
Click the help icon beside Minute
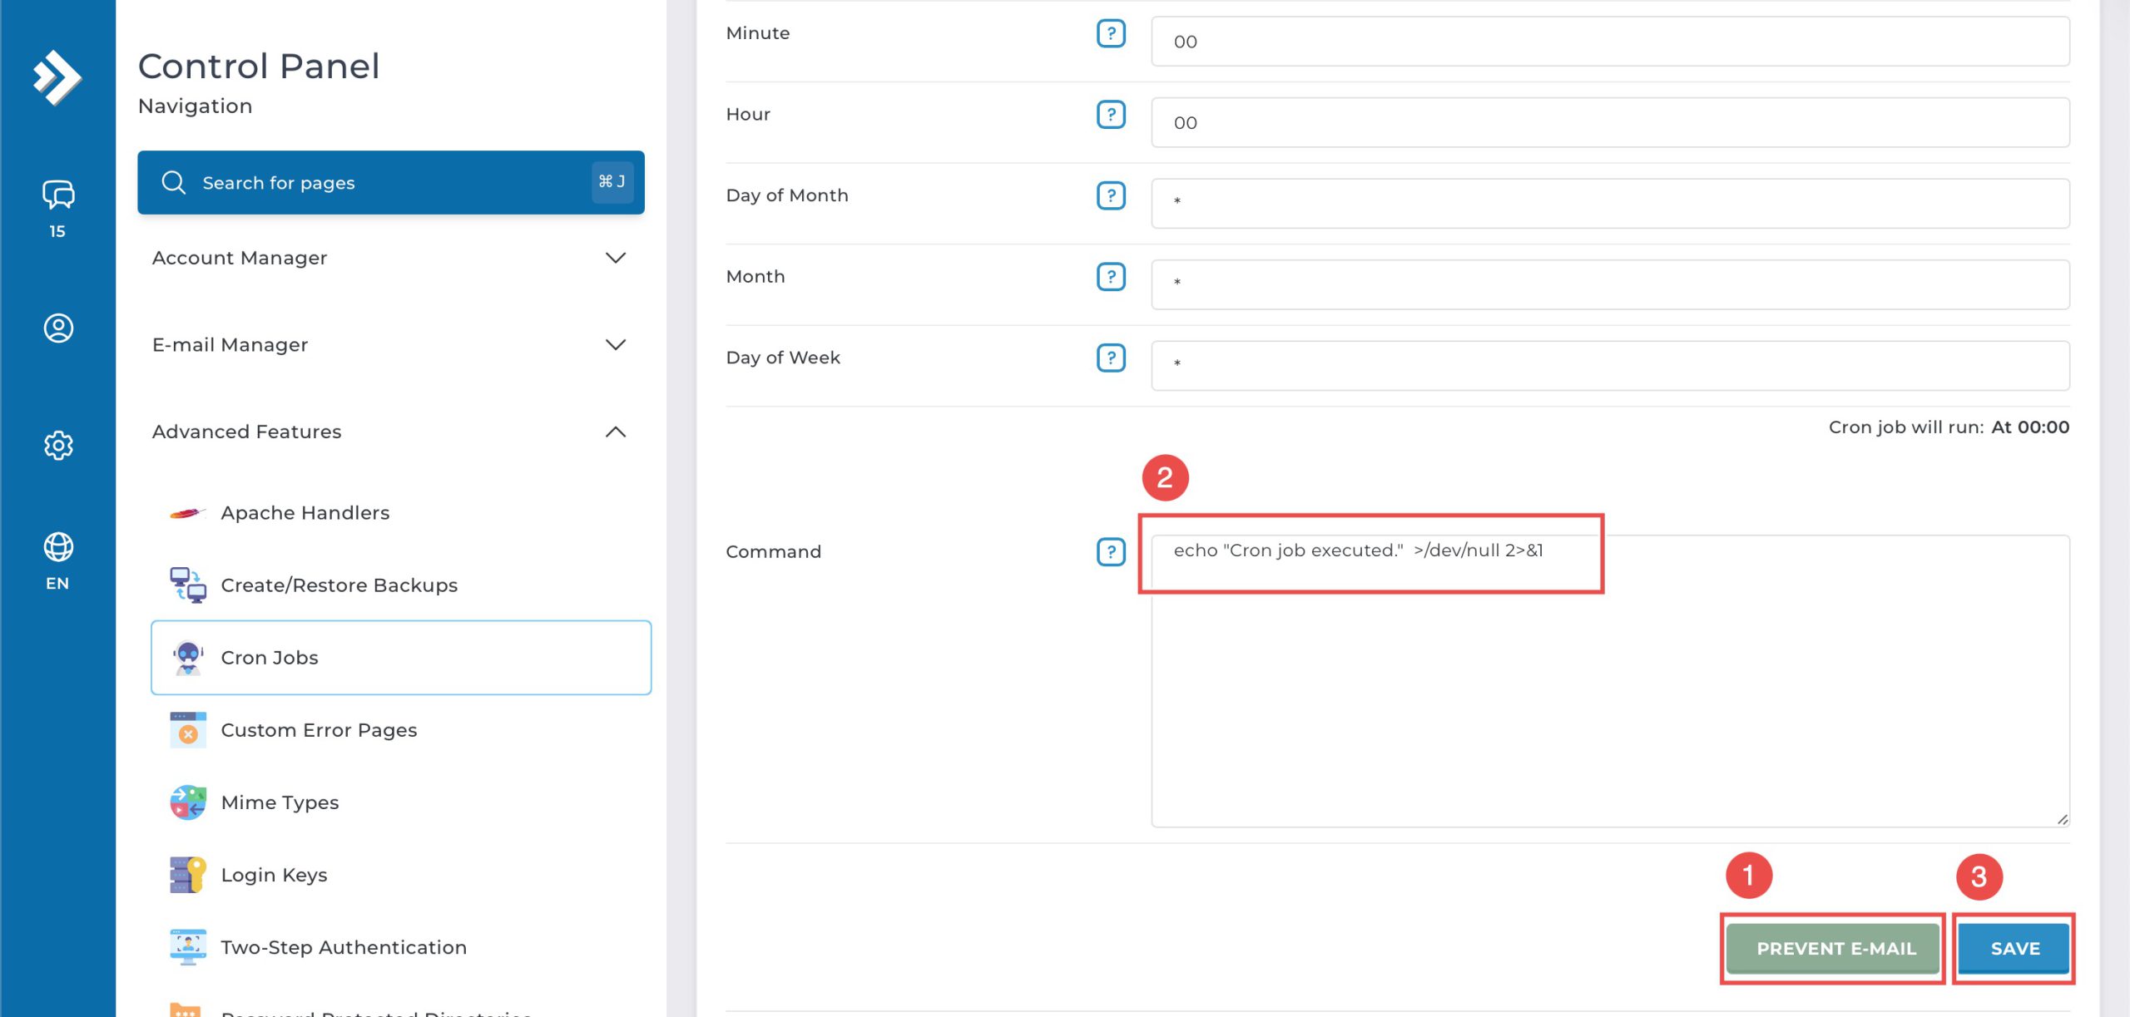1110,34
